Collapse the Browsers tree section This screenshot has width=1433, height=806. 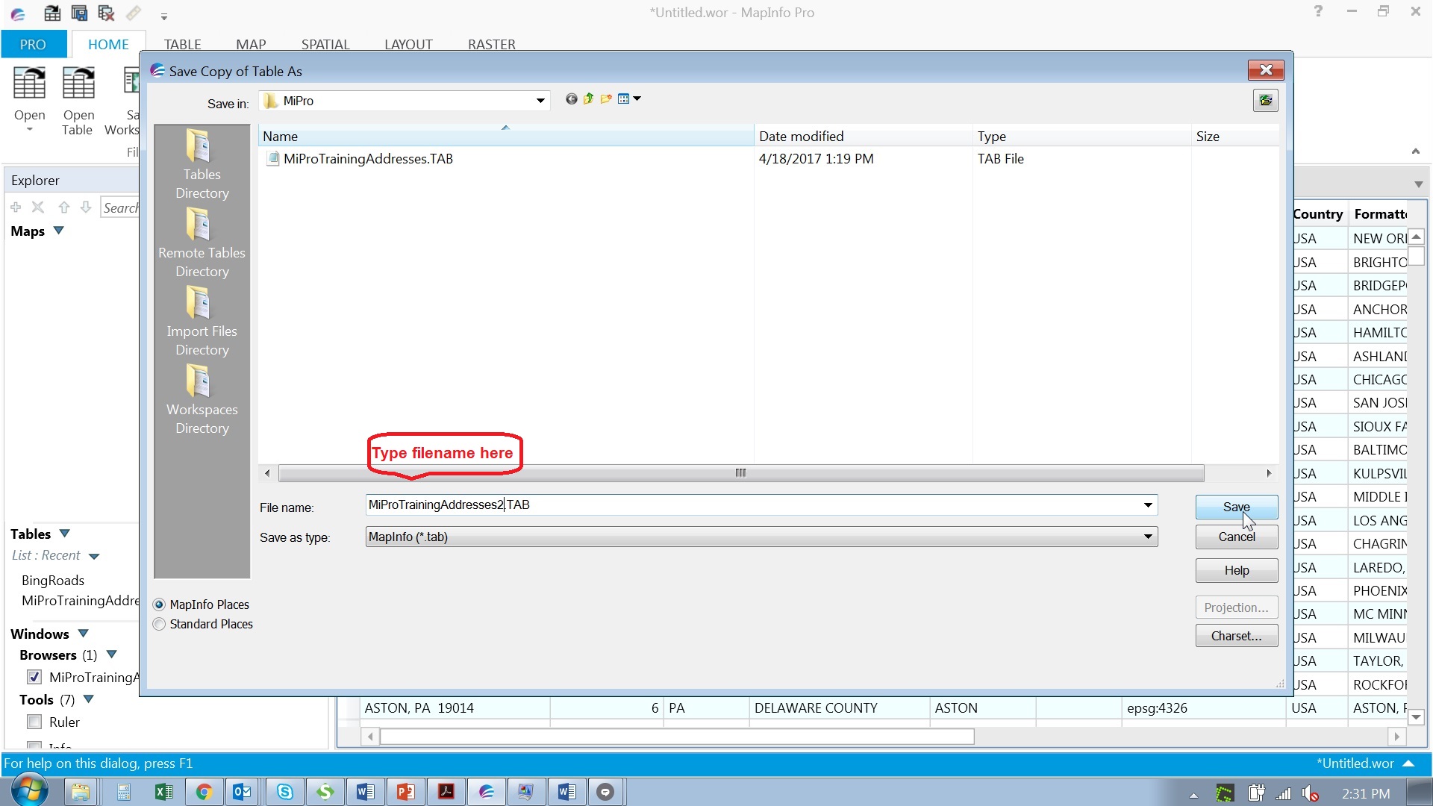[112, 655]
